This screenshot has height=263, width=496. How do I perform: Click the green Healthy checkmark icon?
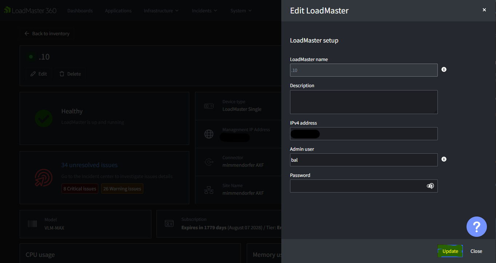click(44, 118)
